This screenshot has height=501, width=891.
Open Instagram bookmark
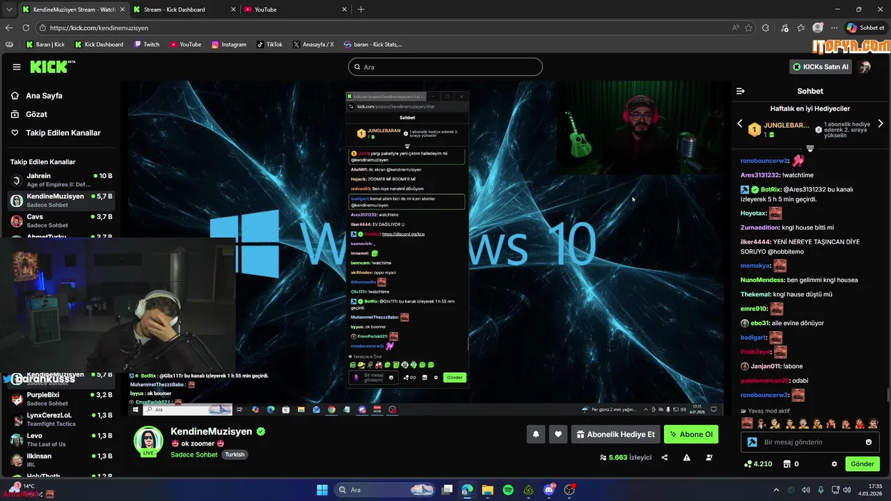[x=228, y=45]
